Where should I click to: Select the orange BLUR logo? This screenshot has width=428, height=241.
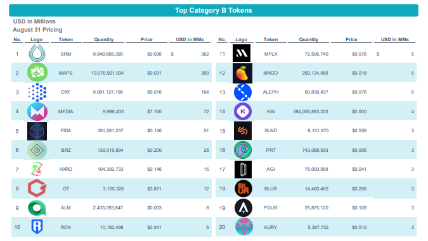[243, 188]
